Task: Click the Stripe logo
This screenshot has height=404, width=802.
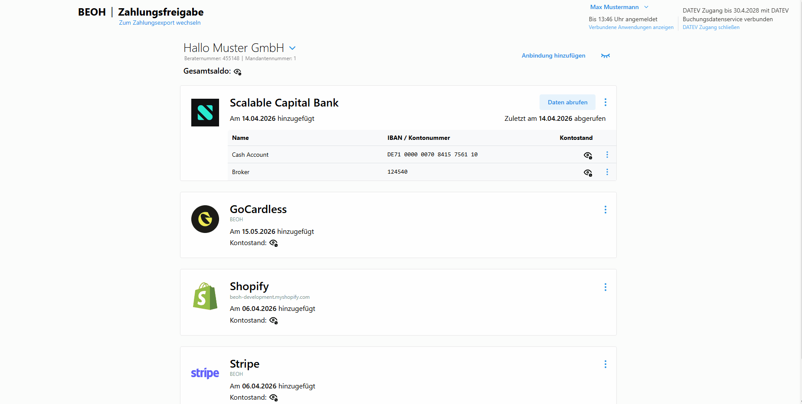Action: [205, 373]
